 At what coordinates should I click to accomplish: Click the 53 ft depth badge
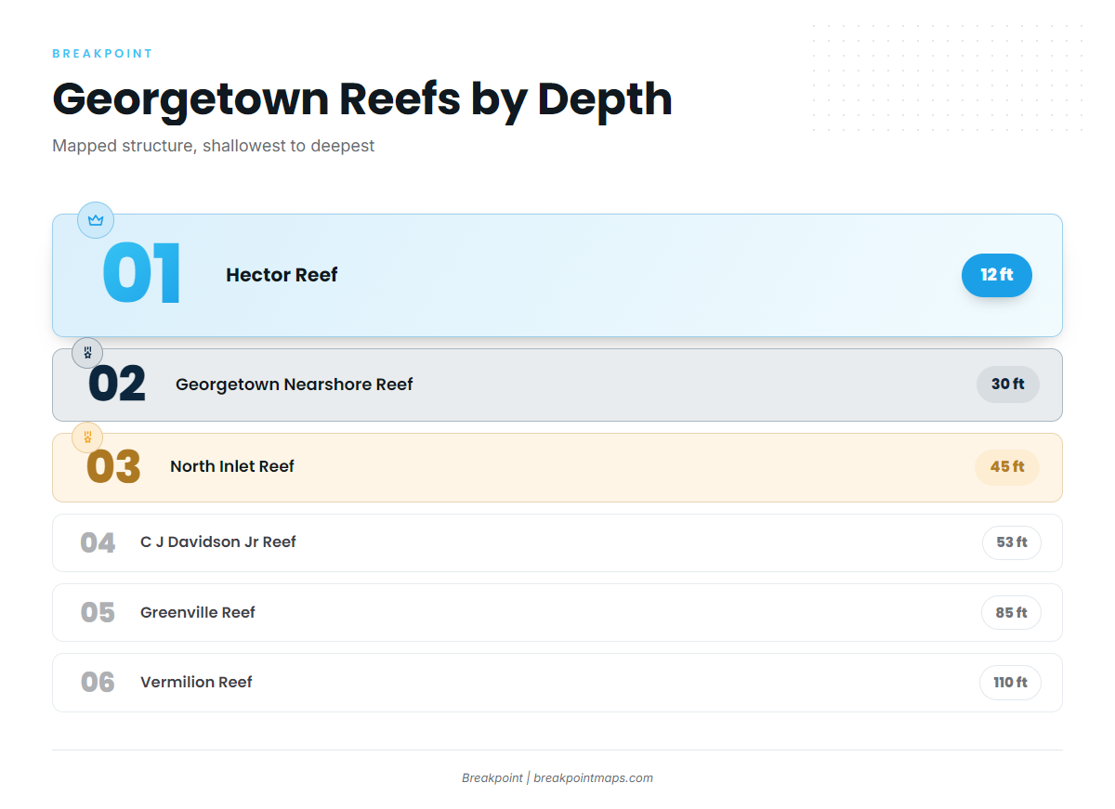point(1012,542)
